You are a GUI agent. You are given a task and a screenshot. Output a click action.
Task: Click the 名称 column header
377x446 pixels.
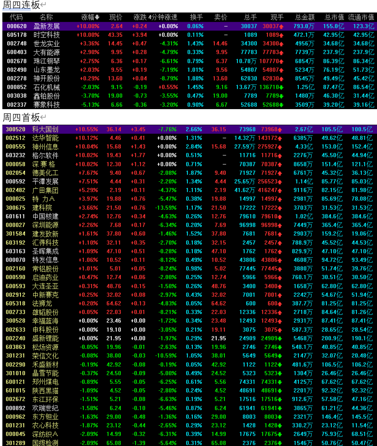coord(46,17)
